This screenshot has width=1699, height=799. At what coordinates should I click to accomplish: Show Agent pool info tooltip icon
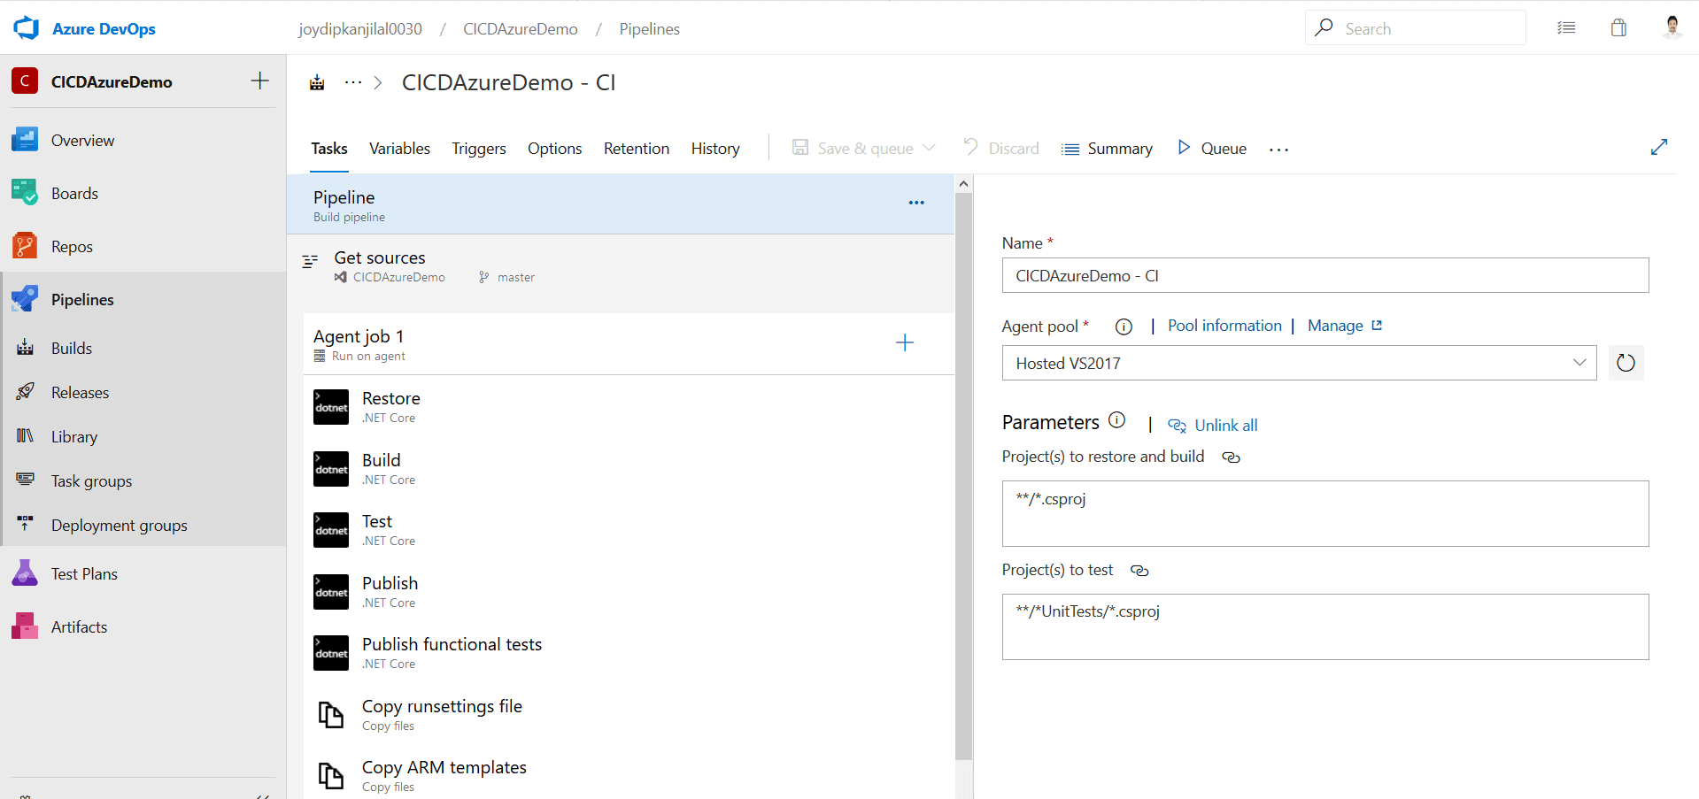(1124, 327)
